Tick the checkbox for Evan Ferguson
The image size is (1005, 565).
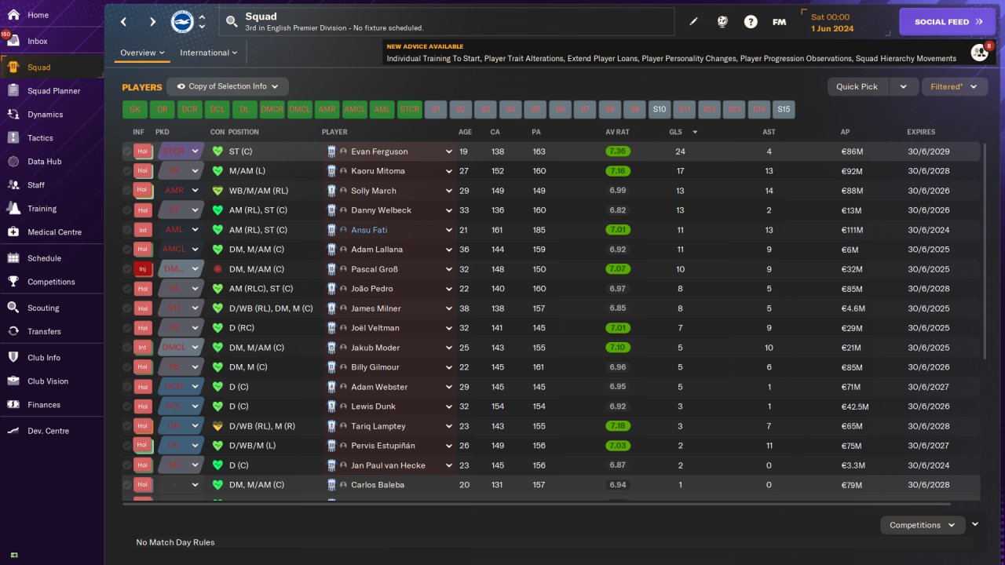coord(127,151)
